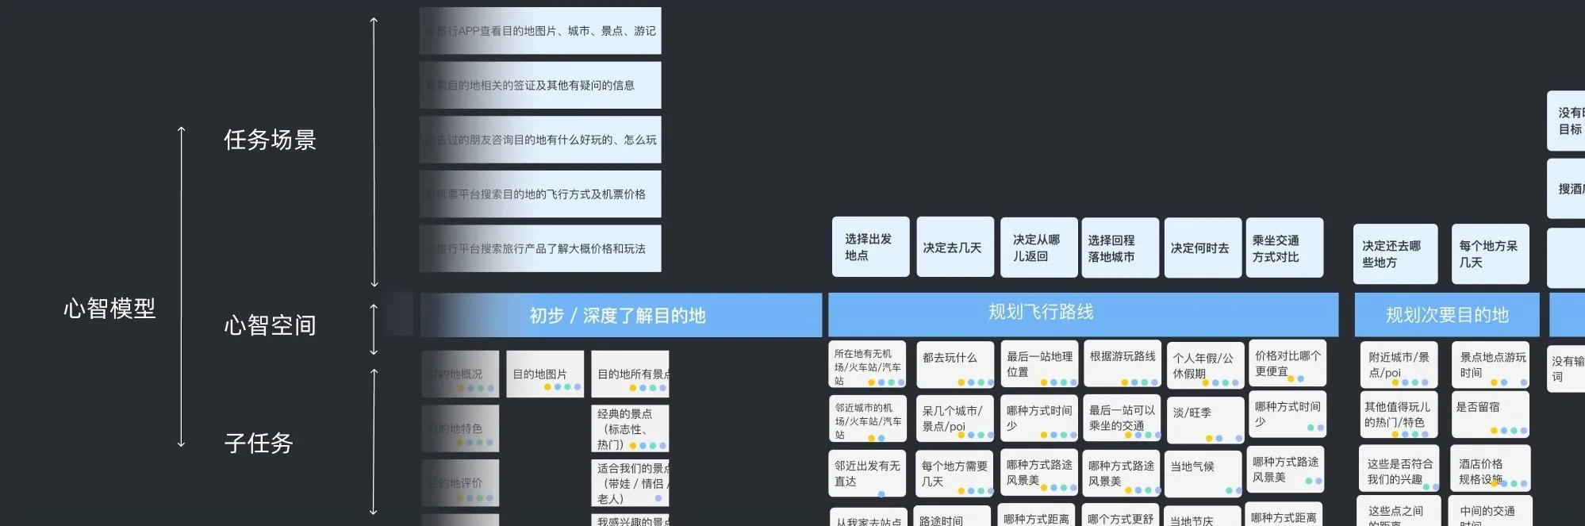The width and height of the screenshot is (1585, 526).
Task: Select the 附近城市/景点/poi card
Action: pyautogui.click(x=1399, y=364)
